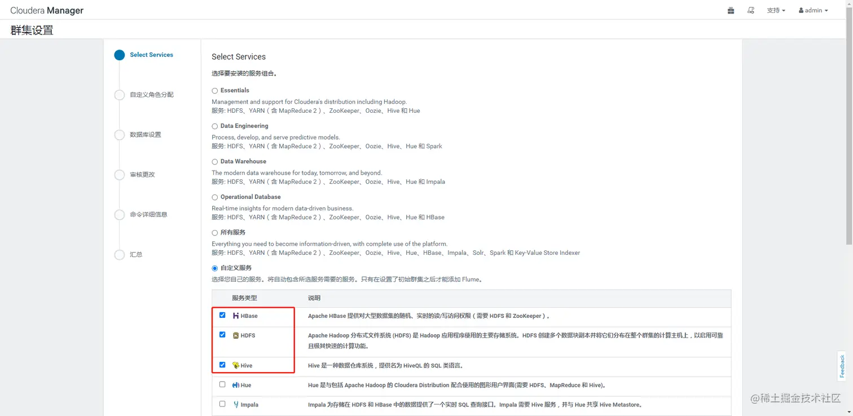Click the 说明 column header
This screenshot has width=853, height=416.
[x=314, y=298]
